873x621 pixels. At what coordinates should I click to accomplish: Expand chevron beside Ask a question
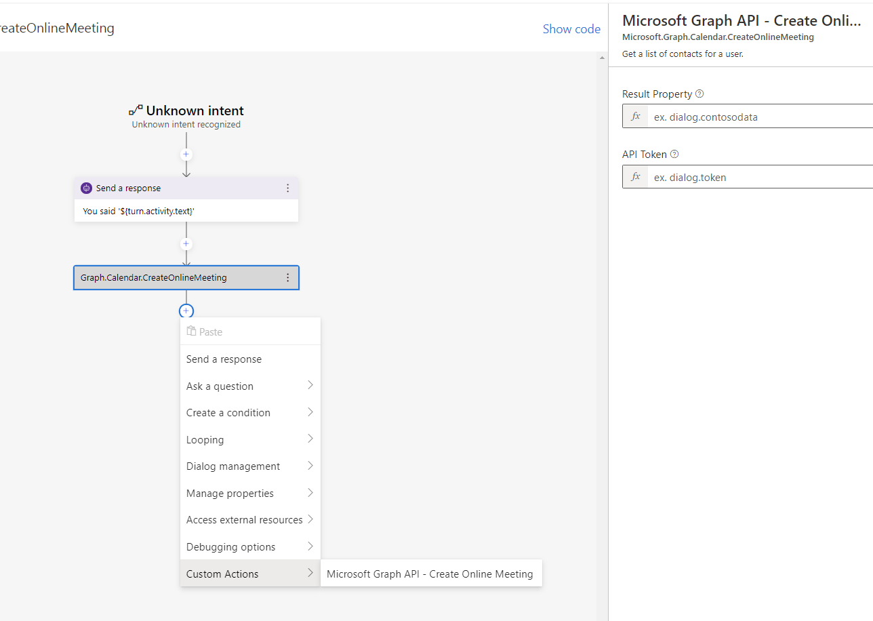310,385
